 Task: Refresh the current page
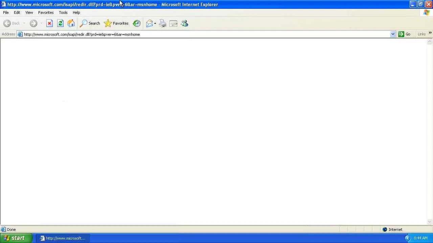tap(60, 23)
